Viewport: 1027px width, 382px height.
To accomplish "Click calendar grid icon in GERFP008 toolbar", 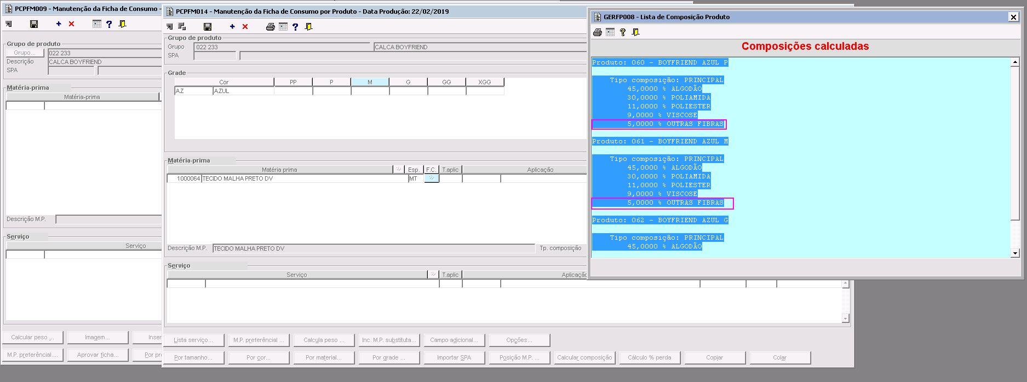I will pos(610,32).
